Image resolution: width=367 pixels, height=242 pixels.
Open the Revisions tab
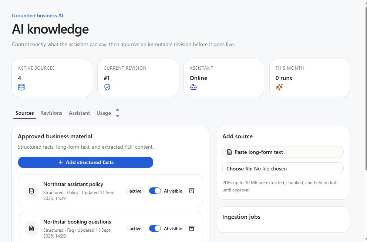pos(51,113)
